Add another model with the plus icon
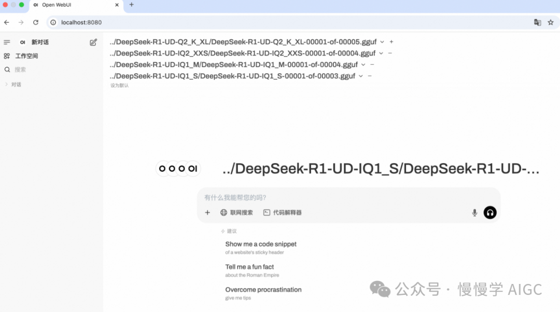 tap(391, 42)
